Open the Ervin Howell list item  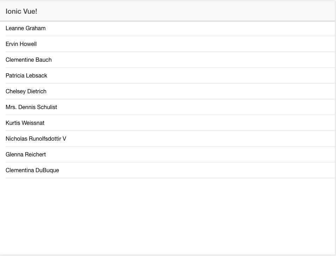tap(21, 44)
